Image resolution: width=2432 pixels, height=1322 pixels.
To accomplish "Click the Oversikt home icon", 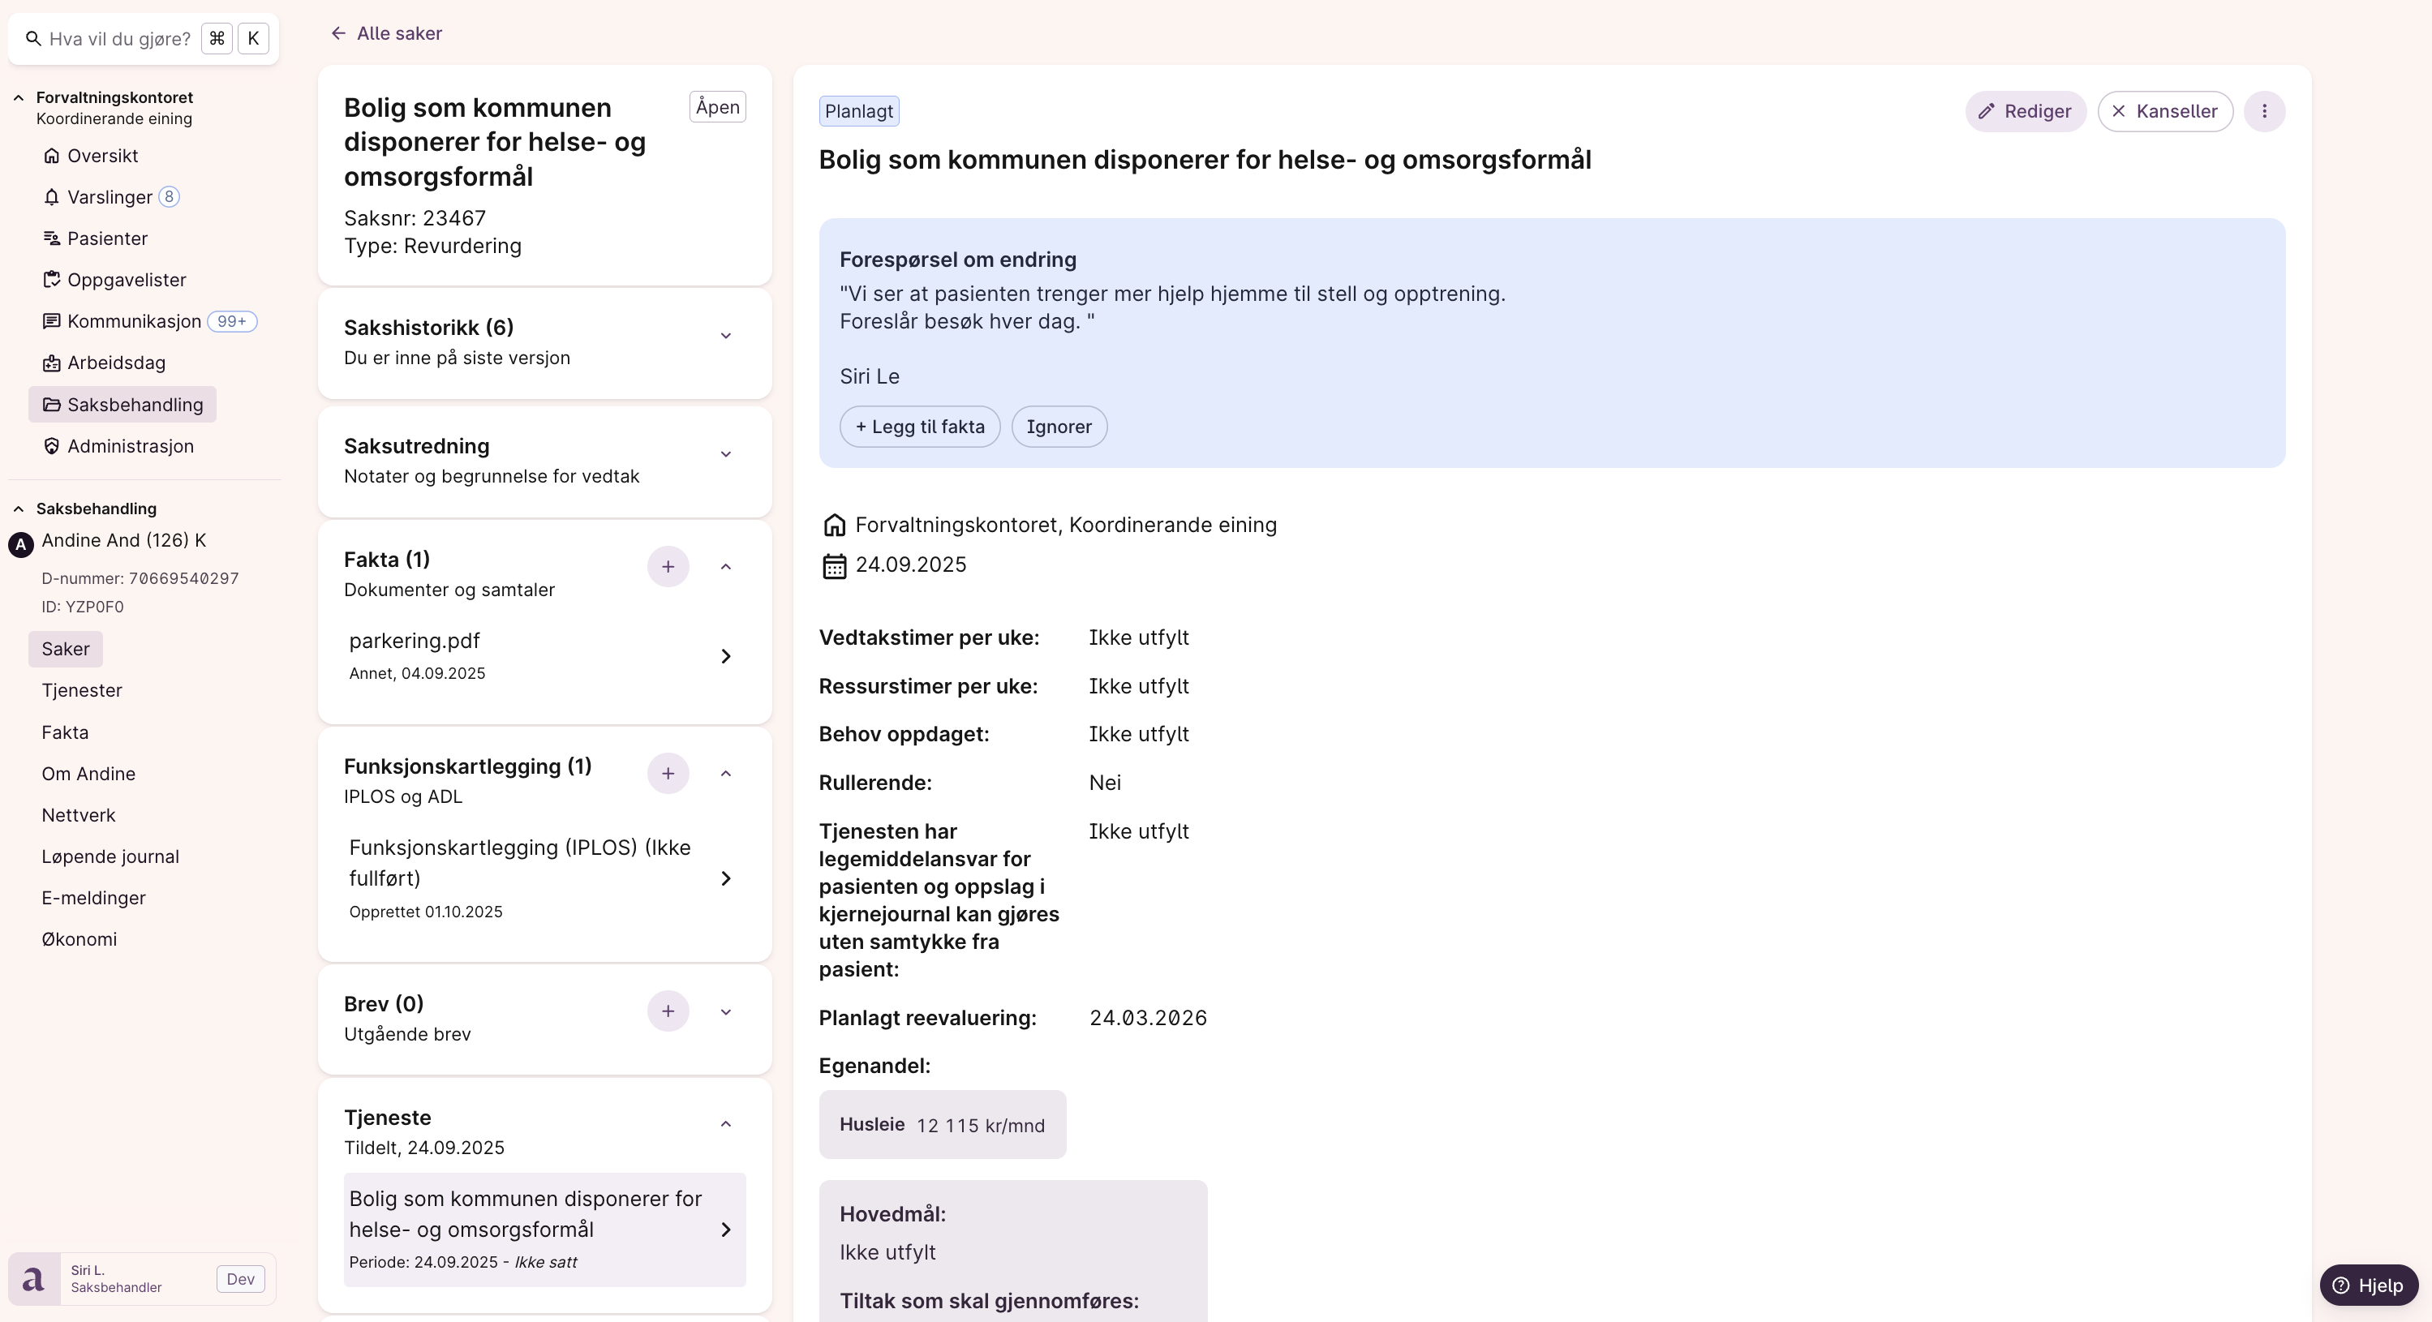I will [52, 156].
